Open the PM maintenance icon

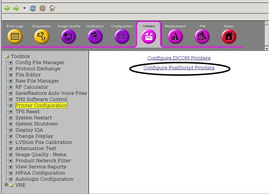[202, 36]
